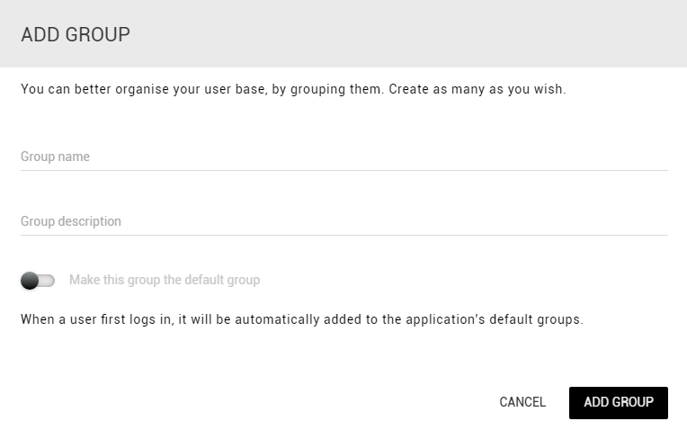Viewport: 687px width, 439px height.
Task: Click the words 'Create as many as you wish'
Action: pyautogui.click(x=477, y=89)
